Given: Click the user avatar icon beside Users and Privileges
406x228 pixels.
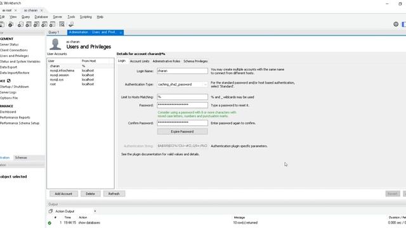Looking at the screenshot, I should (x=55, y=44).
